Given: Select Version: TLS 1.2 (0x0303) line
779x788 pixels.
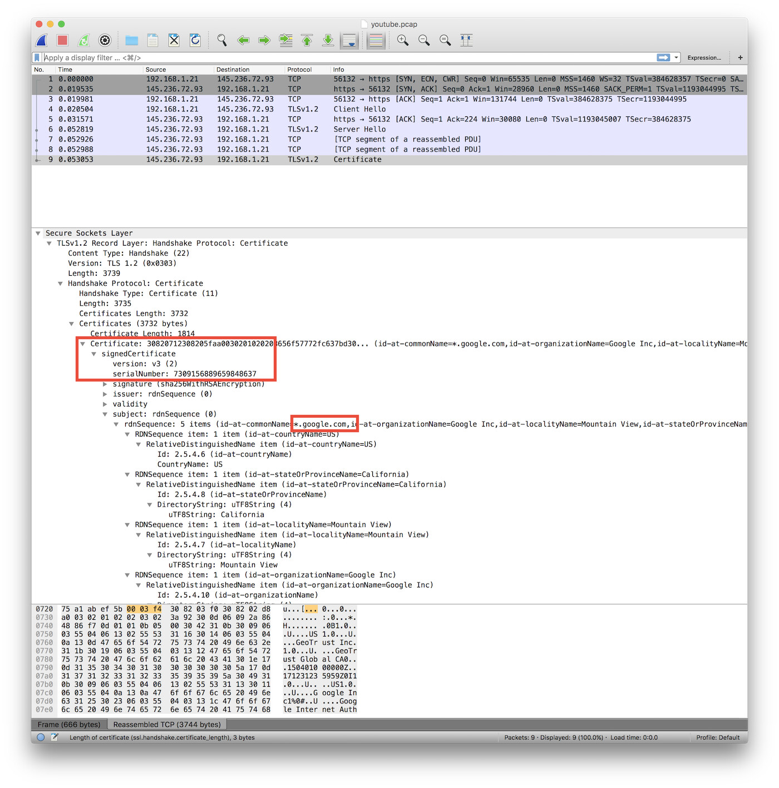Looking at the screenshot, I should point(122,263).
